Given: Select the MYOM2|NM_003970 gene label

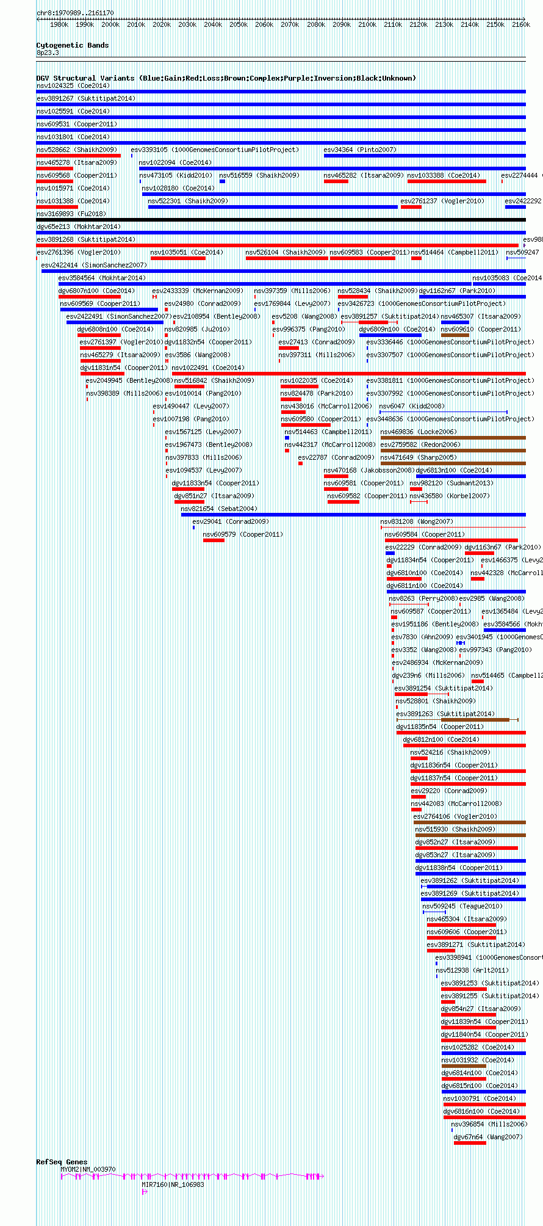Looking at the screenshot, I should tap(88, 1169).
